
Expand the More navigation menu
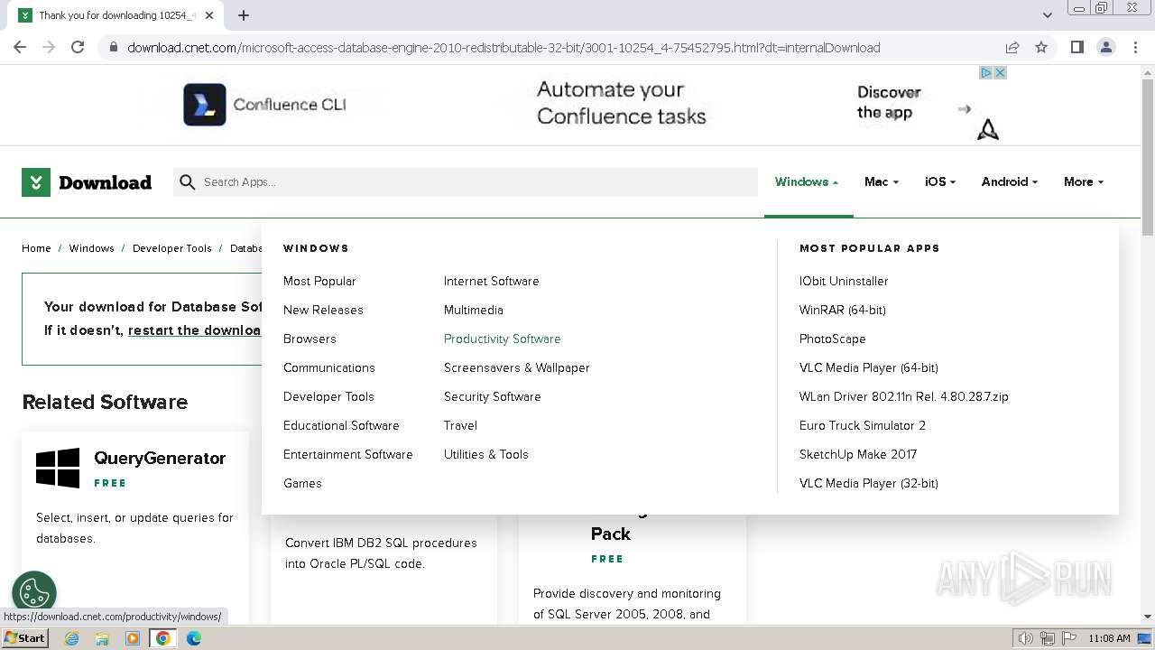[x=1084, y=182]
